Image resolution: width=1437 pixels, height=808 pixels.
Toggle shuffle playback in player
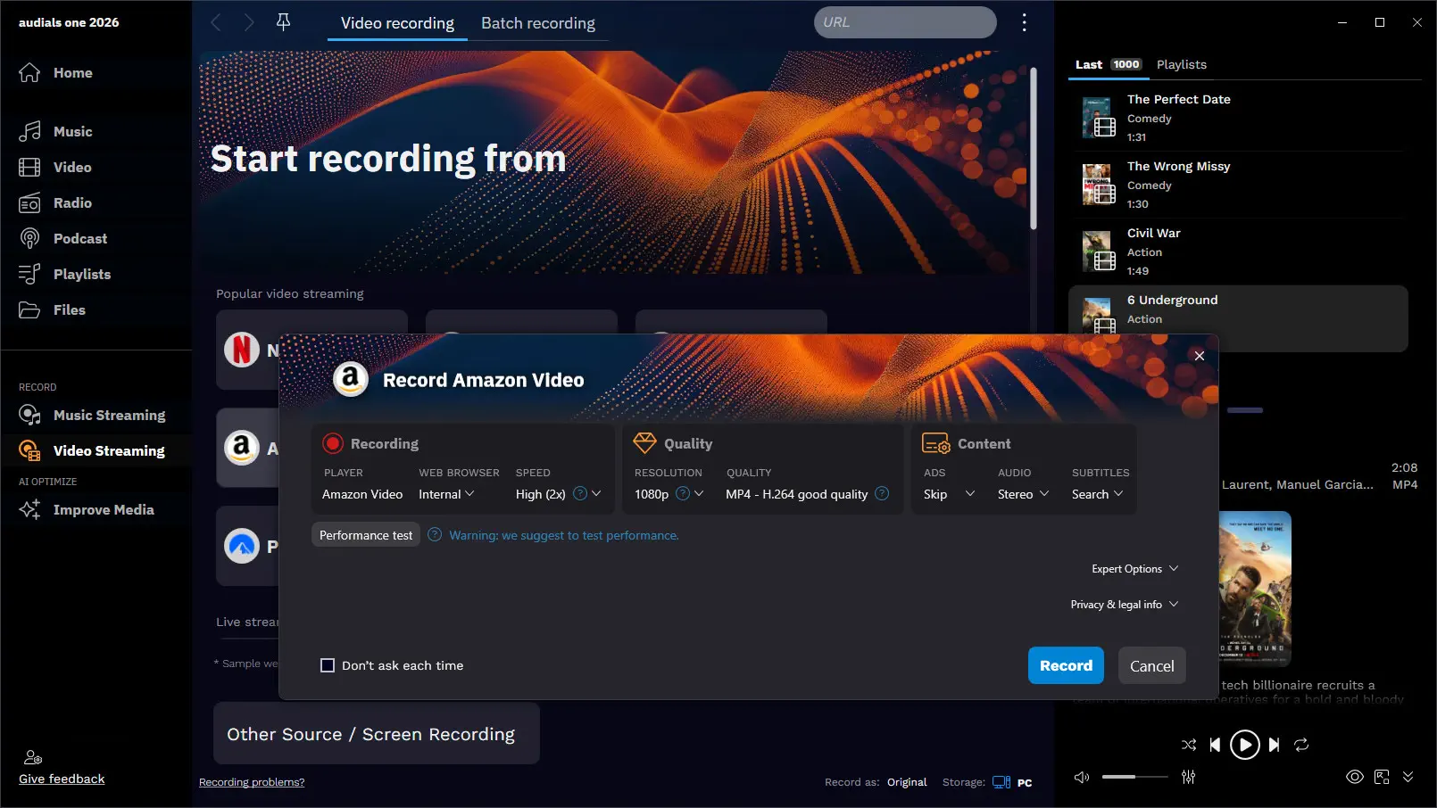[x=1188, y=745]
